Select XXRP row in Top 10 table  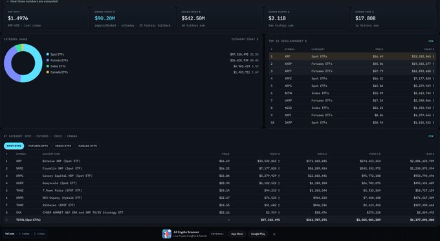(x=352, y=63)
